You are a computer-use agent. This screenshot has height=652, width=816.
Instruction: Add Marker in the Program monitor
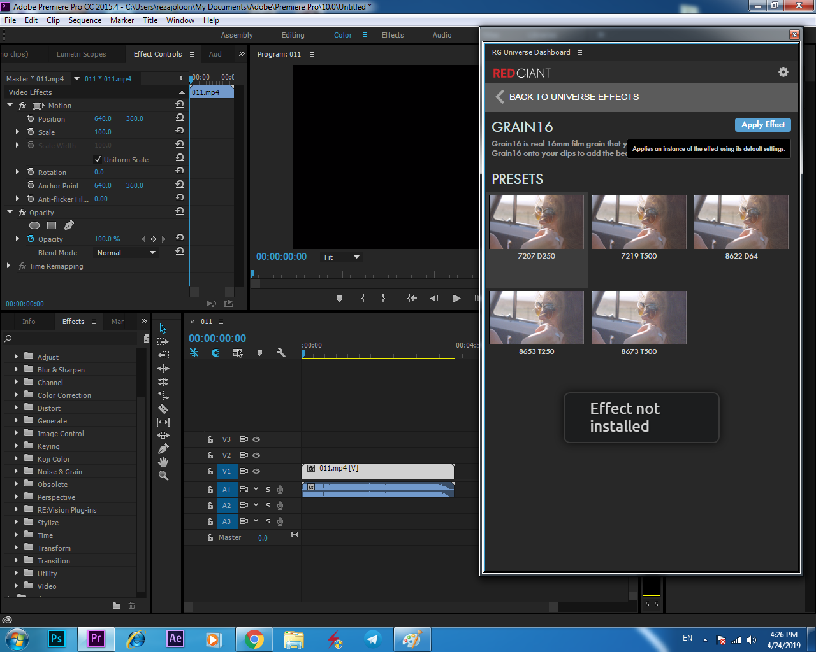[x=339, y=298]
